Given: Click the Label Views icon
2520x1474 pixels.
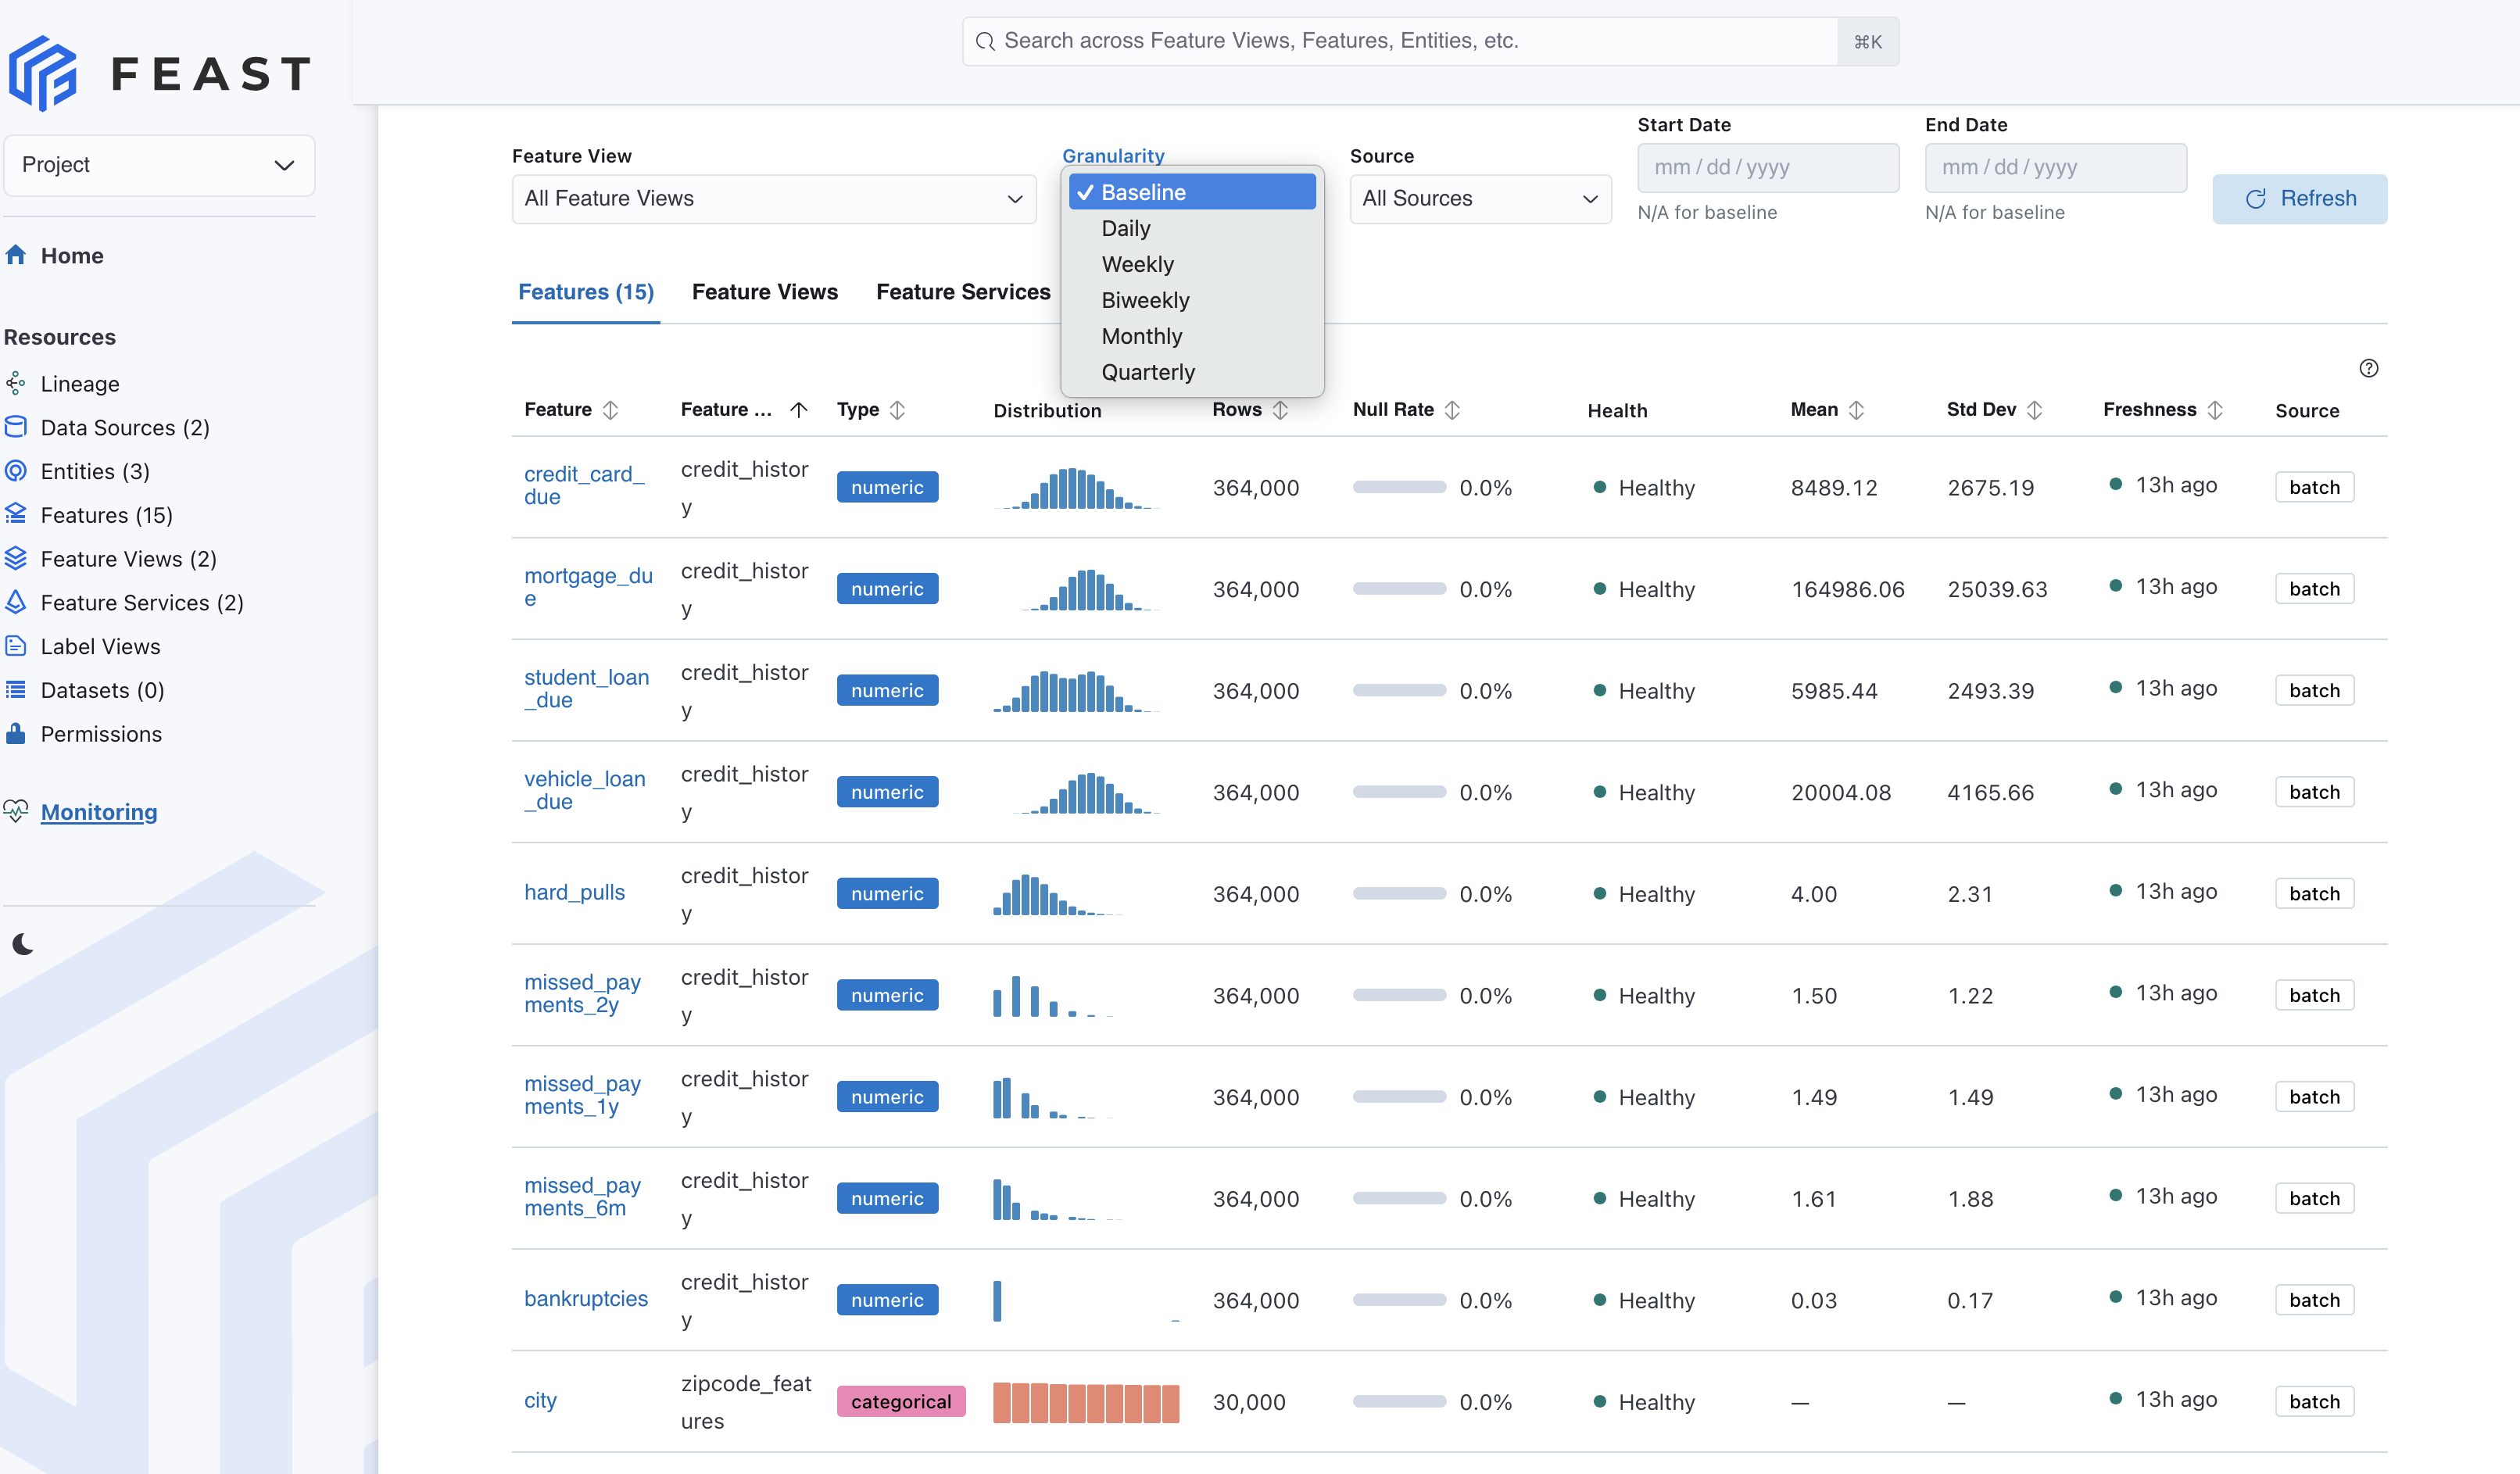Looking at the screenshot, I should (x=15, y=646).
